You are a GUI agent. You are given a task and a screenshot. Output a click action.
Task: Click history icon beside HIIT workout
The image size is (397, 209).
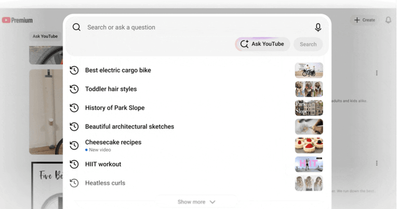[x=74, y=164]
